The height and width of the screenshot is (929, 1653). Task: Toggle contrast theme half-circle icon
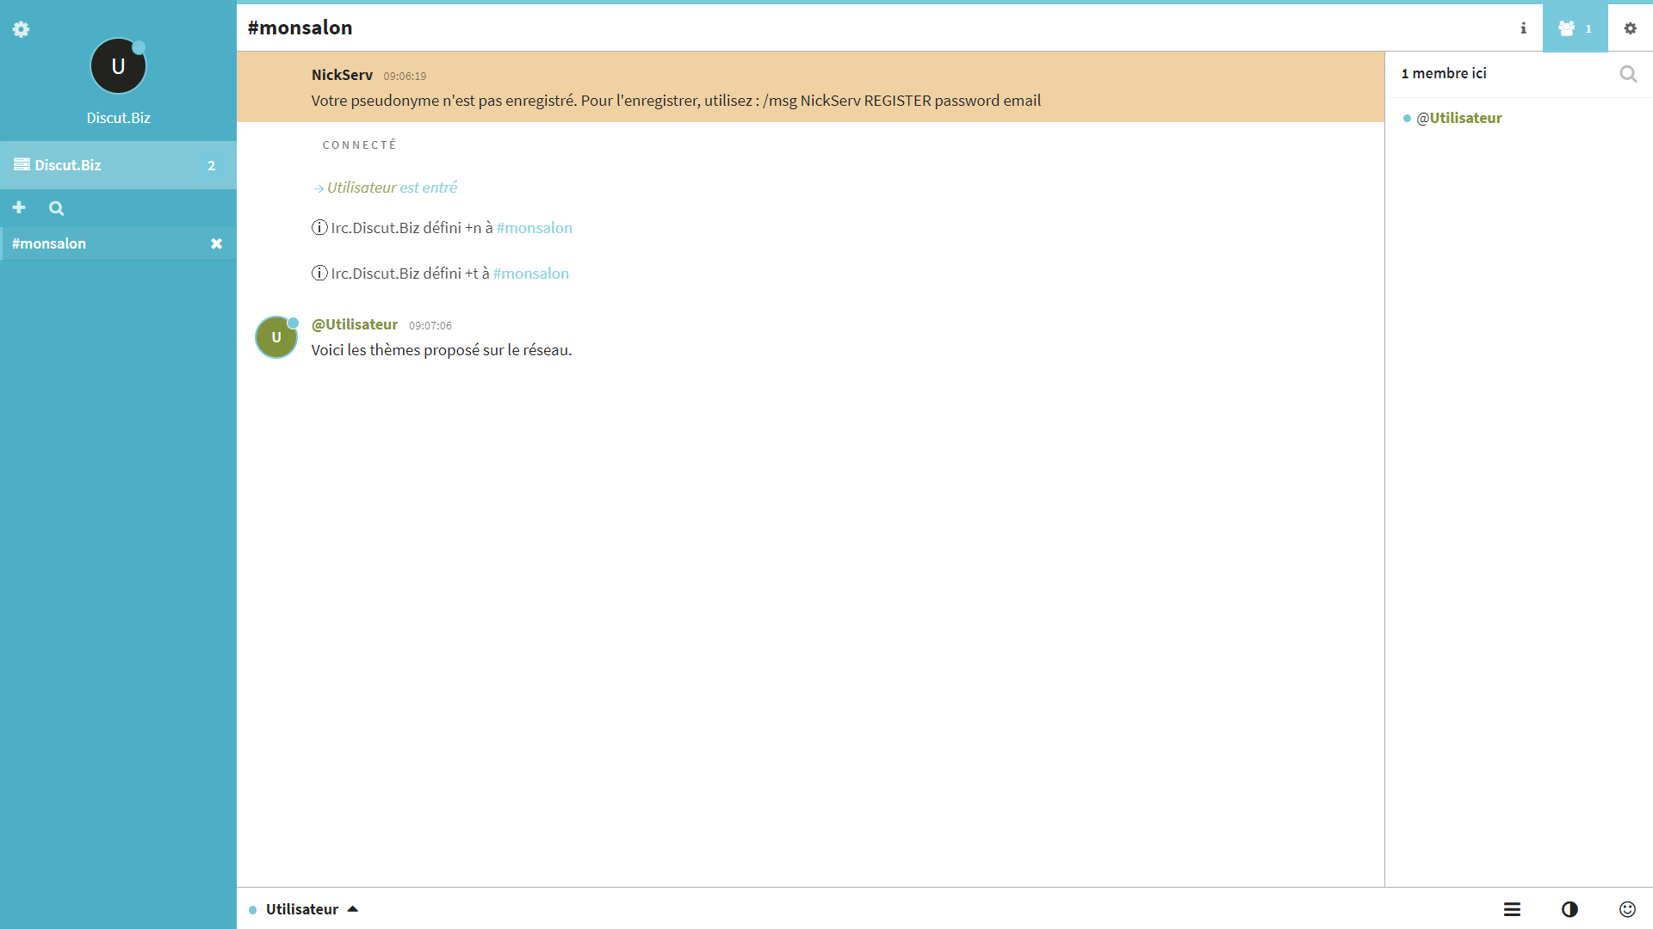[x=1569, y=909]
